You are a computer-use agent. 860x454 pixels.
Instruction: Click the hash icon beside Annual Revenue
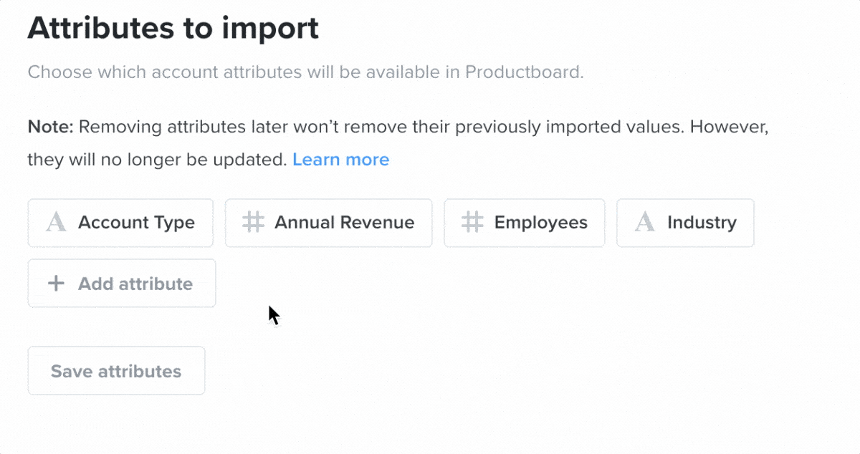coord(252,223)
